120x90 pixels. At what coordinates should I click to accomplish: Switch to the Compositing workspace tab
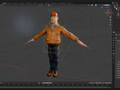(x=54, y=3)
